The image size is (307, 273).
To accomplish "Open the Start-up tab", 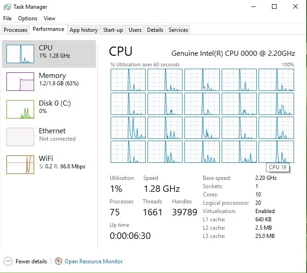I will 113,30.
